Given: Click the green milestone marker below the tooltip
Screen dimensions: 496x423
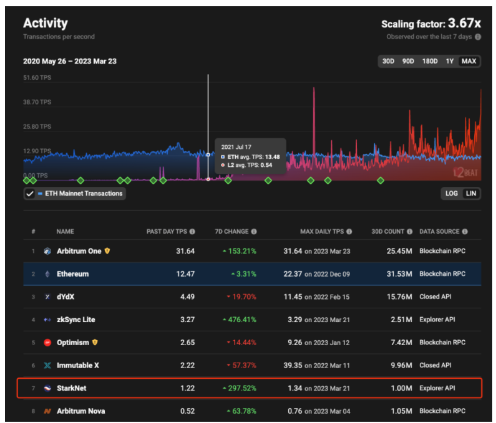Looking at the screenshot, I should (x=228, y=181).
